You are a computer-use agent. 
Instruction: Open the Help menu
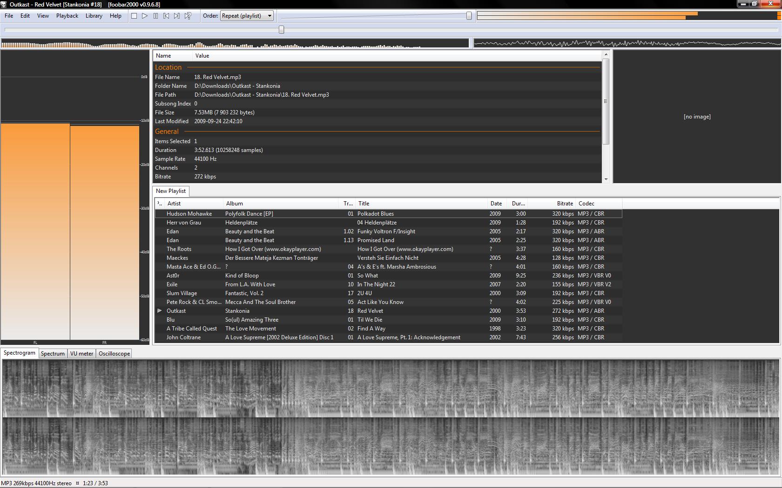115,16
